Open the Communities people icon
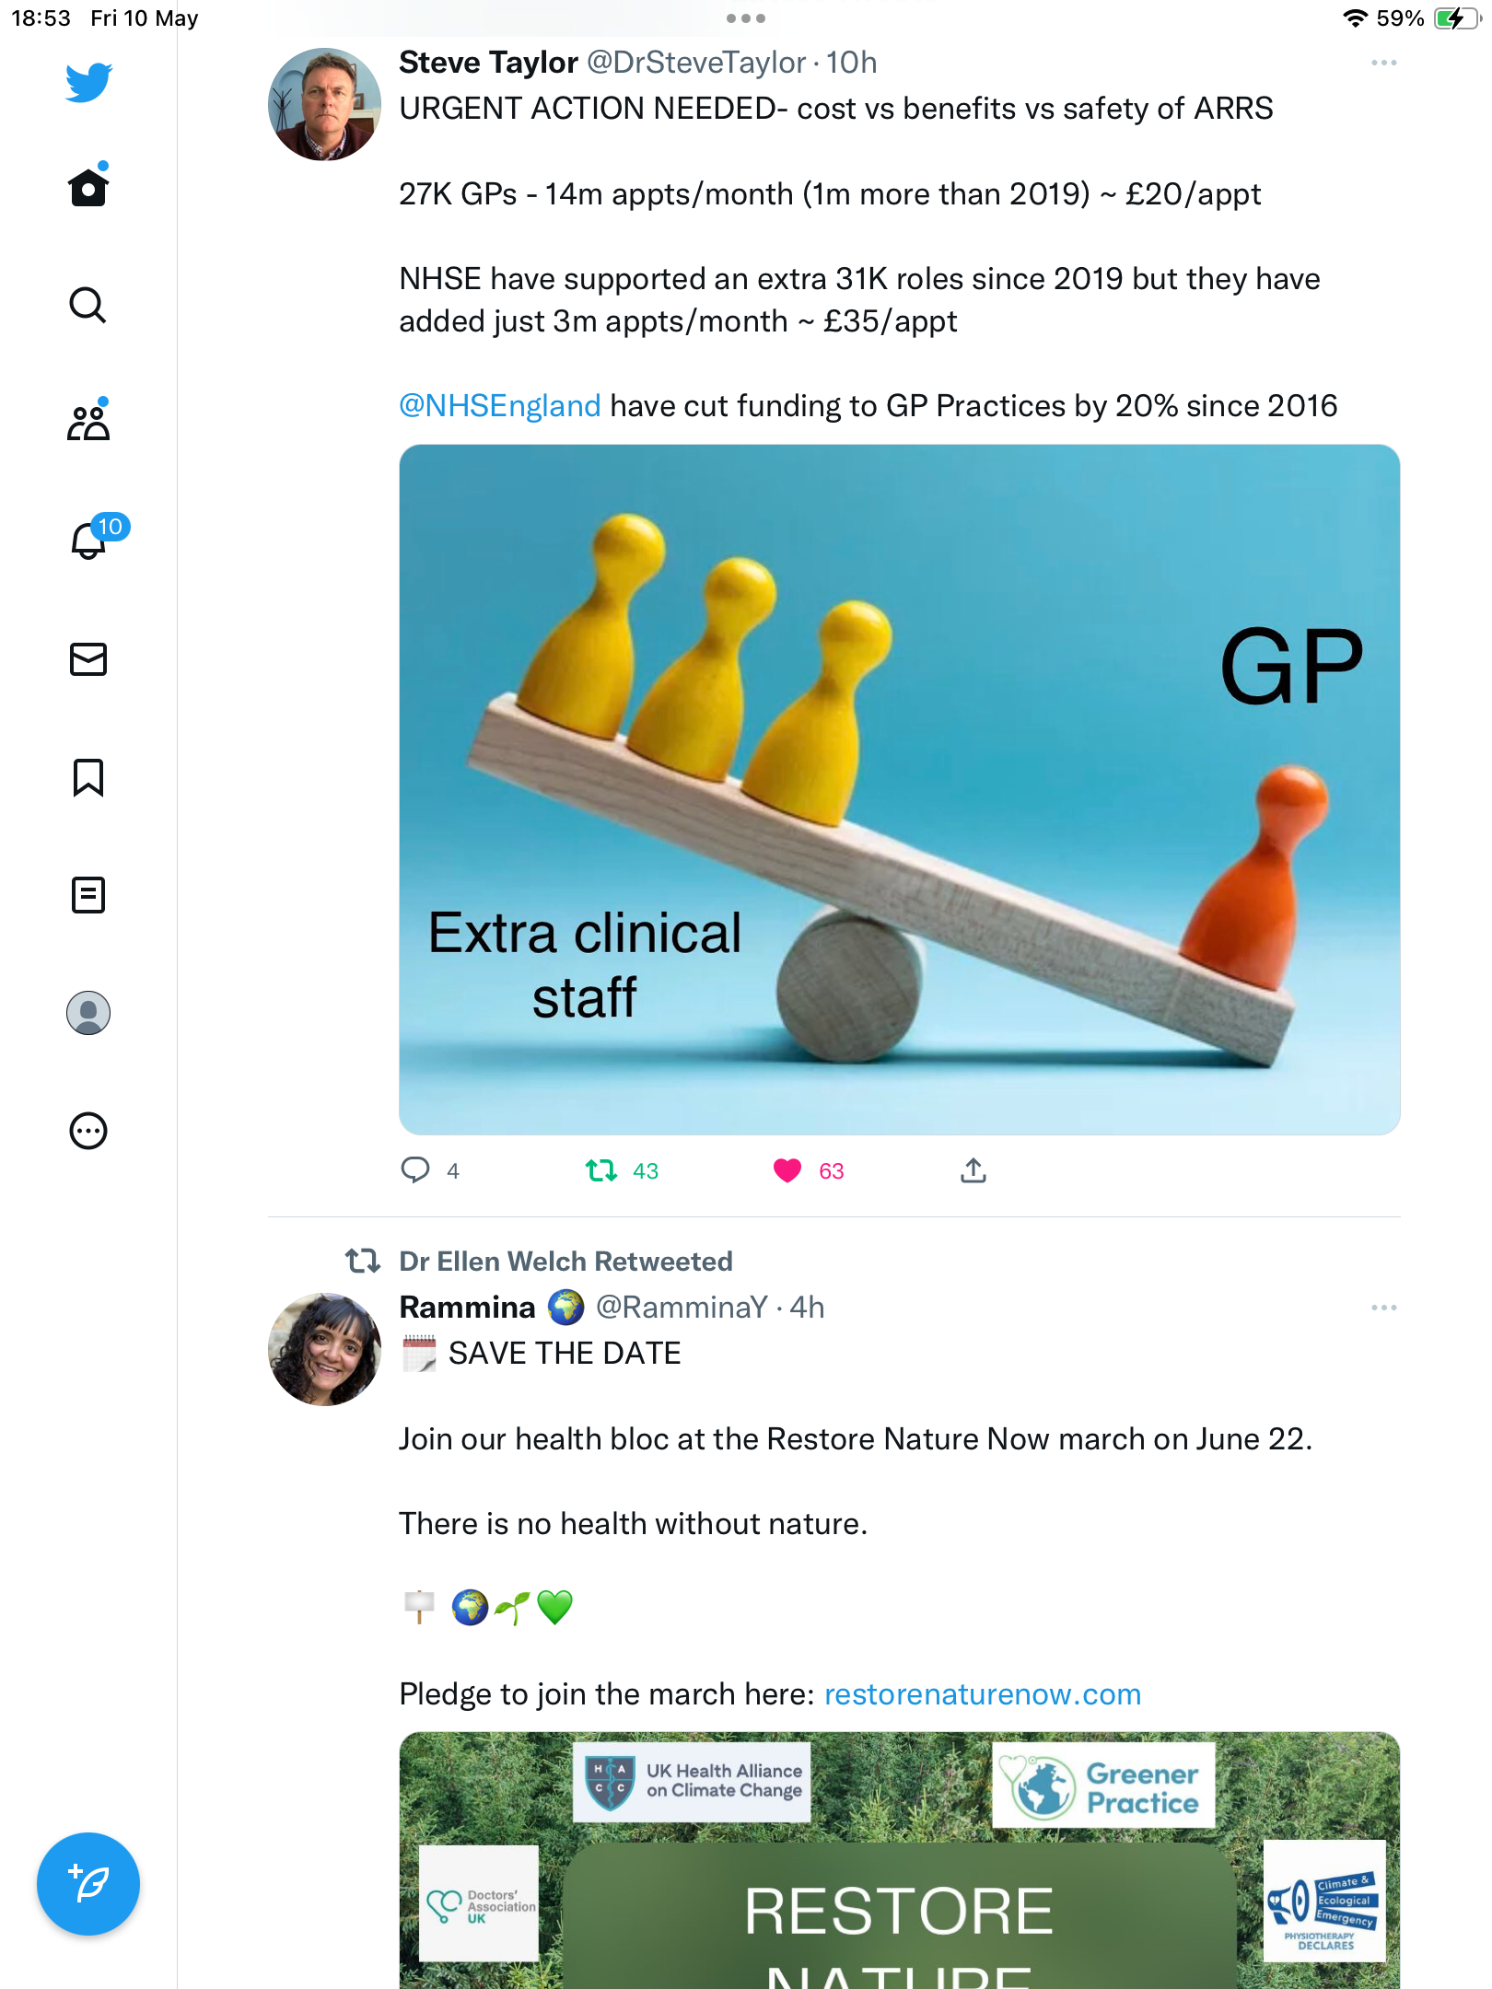Viewport: 1492px width, 1989px height. (x=88, y=421)
